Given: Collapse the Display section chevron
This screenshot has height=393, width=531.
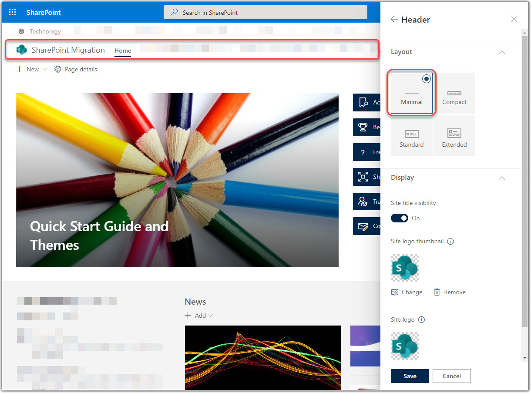Looking at the screenshot, I should [502, 178].
